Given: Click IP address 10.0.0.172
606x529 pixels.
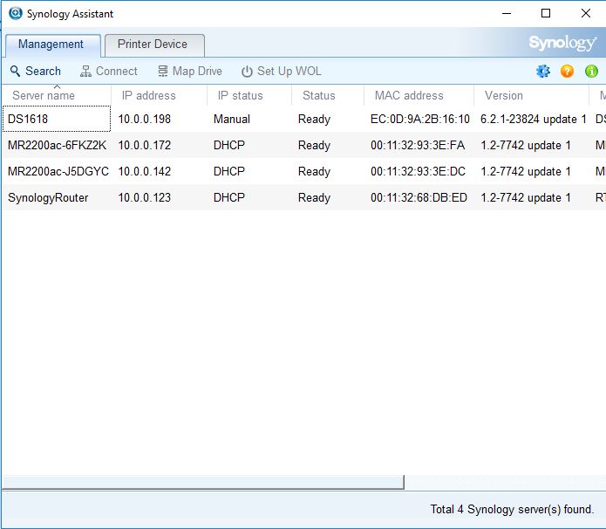Looking at the screenshot, I should tap(144, 146).
